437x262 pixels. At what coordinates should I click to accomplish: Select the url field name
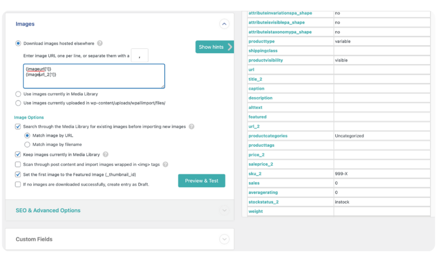click(251, 70)
